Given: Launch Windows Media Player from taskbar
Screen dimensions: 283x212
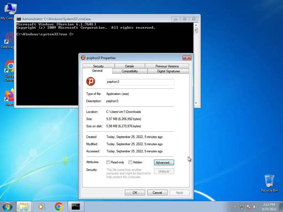Looking at the screenshot, I should [x=41, y=206].
